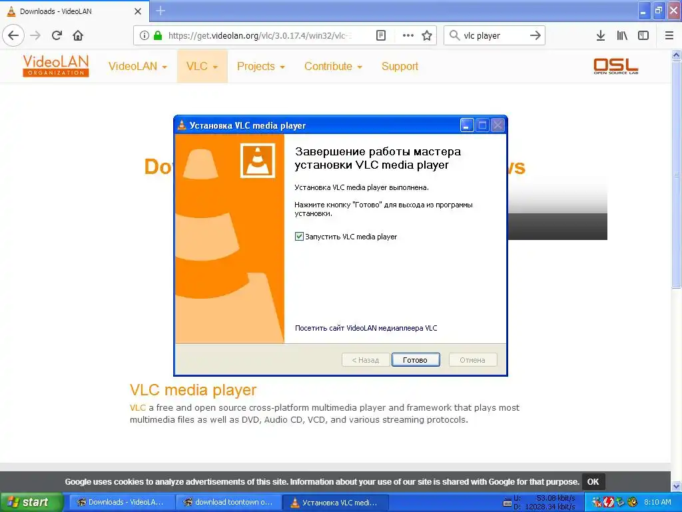Expand the VideoLAN navigation dropdown
682x512 pixels.
(x=137, y=66)
